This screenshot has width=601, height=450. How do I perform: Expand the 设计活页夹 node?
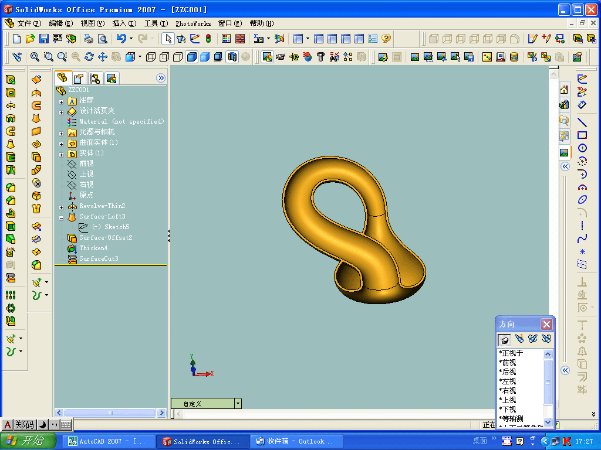61,112
